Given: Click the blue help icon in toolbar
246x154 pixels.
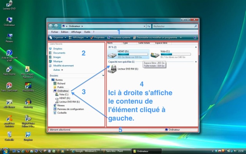Looking at the screenshot, I should click(x=195, y=38).
